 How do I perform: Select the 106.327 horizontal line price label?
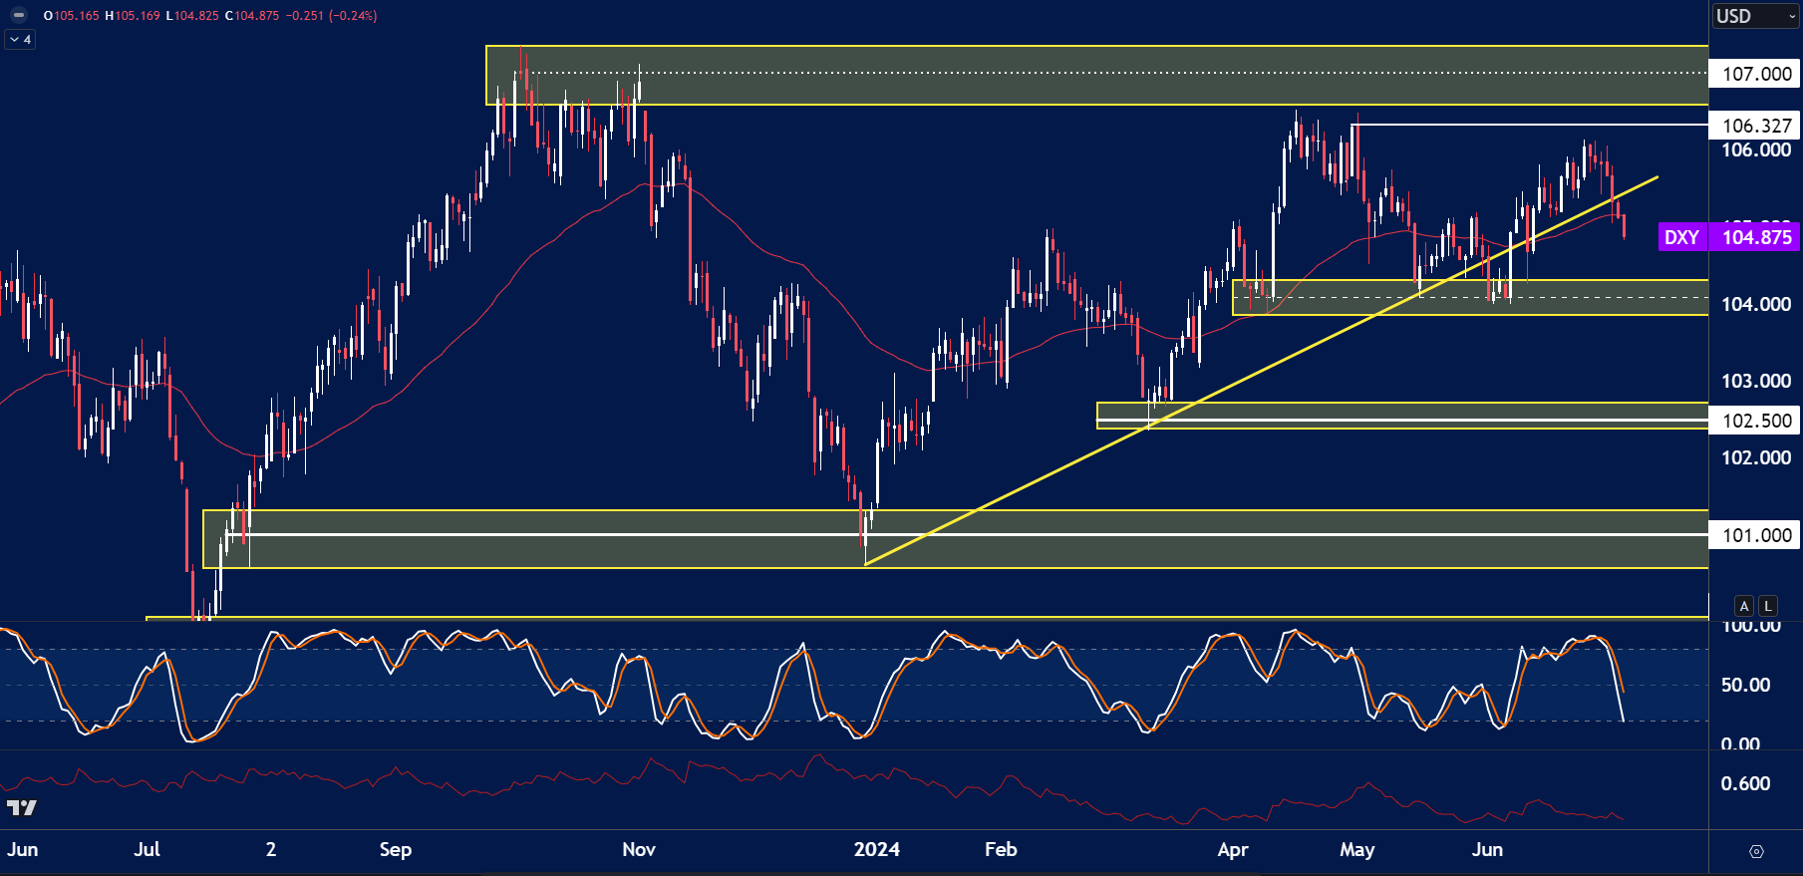tap(1756, 126)
